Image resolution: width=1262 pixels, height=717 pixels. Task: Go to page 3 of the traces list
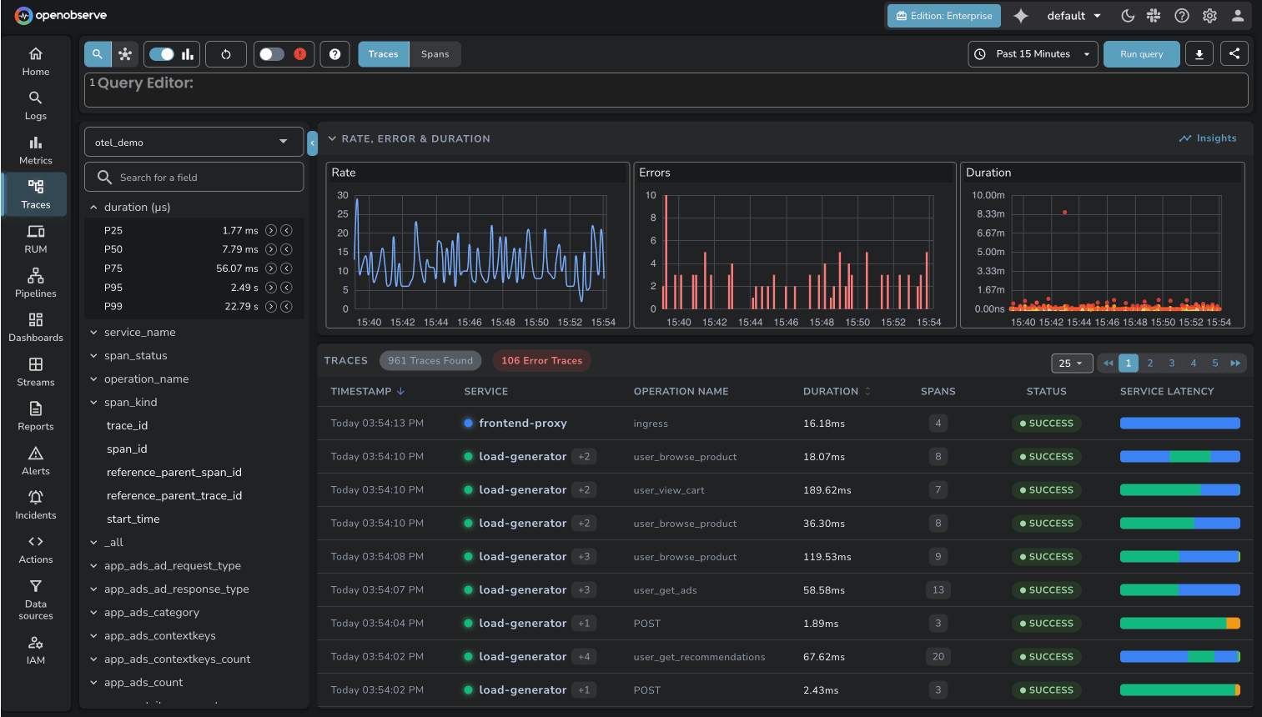pos(1171,363)
